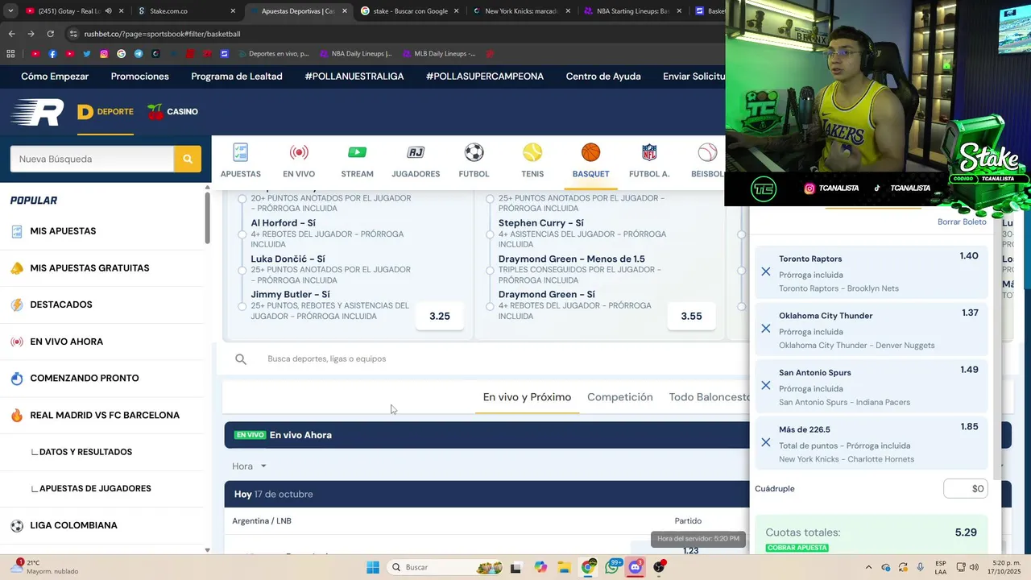Reload the page in Chrome

click(50, 34)
